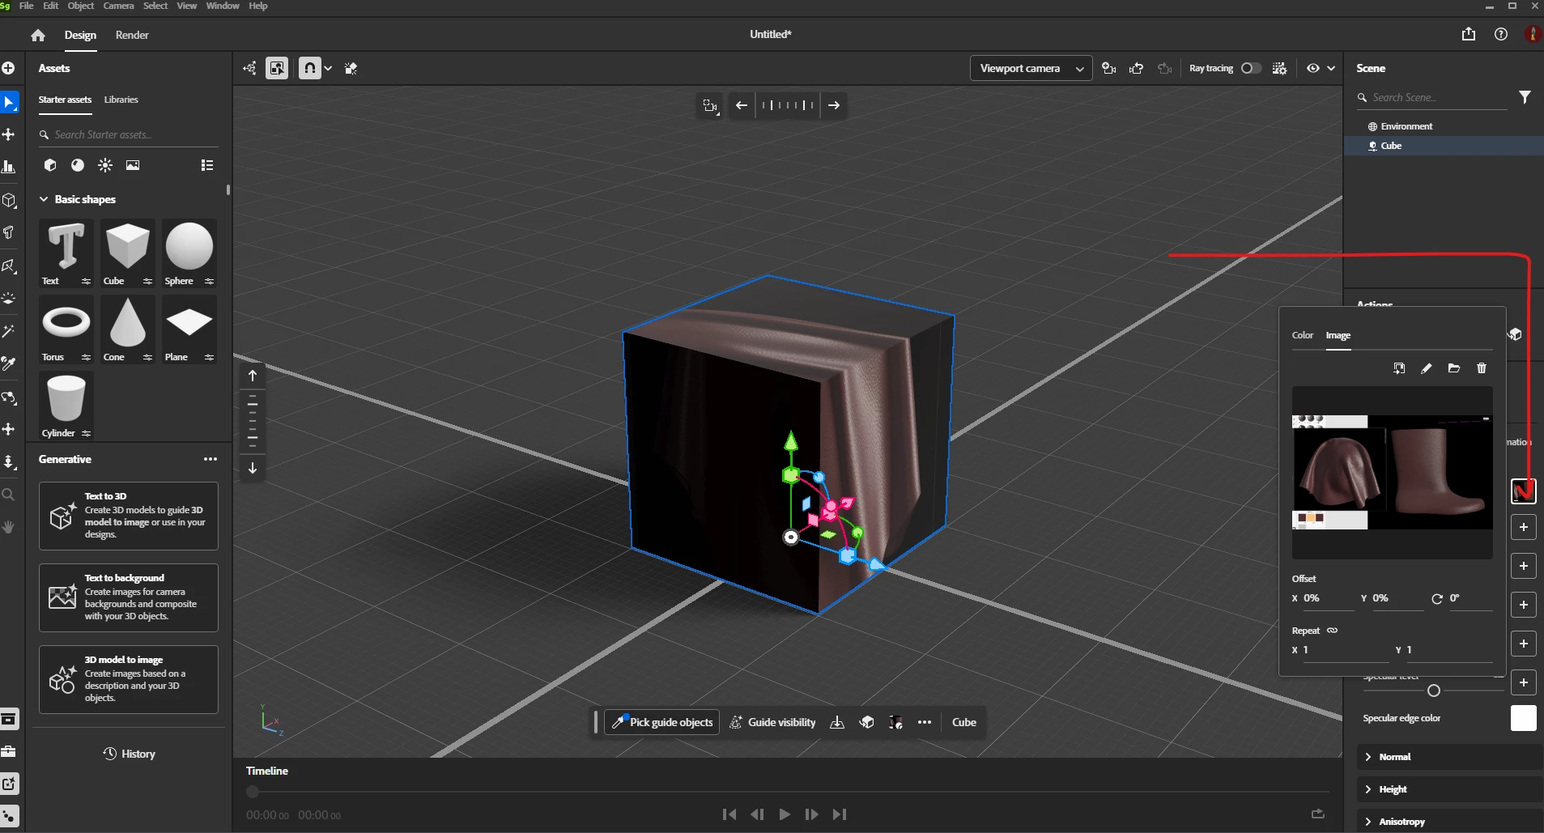Click the Sphere shape settings sliders icon

click(x=209, y=281)
